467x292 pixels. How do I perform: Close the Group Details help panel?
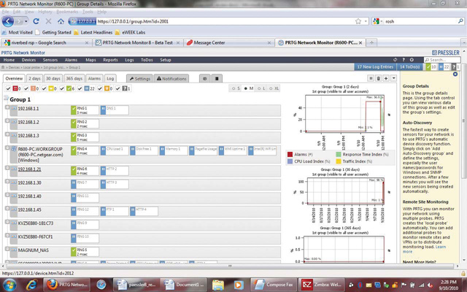[455, 74]
